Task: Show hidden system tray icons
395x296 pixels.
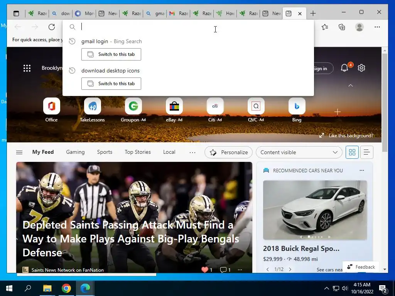Action: [326, 288]
